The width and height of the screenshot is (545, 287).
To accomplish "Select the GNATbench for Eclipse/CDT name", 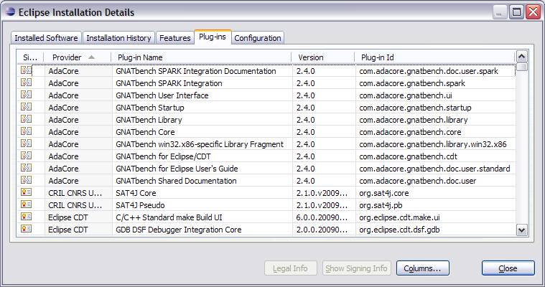I will click(x=164, y=156).
